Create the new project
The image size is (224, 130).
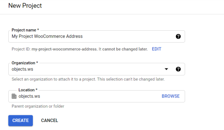tap(21, 121)
